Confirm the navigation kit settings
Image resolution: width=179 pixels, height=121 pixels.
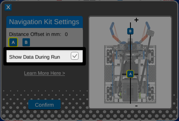[44, 105]
